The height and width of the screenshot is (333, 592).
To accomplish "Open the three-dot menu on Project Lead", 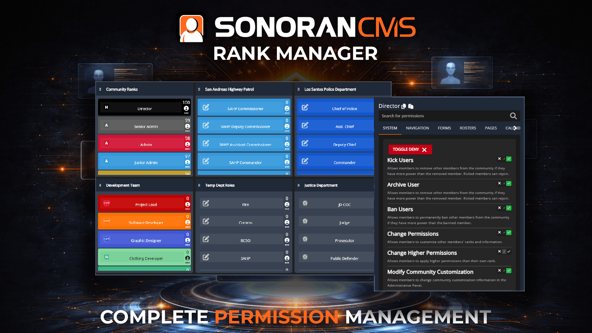I will tap(187, 209).
